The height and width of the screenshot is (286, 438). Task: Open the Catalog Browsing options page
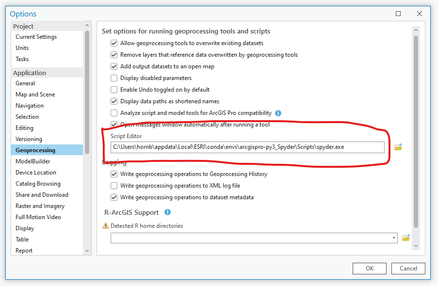pyautogui.click(x=38, y=184)
